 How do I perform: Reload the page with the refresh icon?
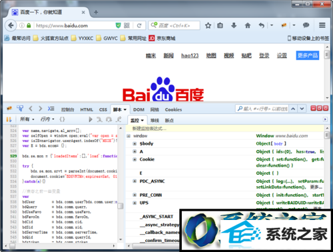point(139,25)
